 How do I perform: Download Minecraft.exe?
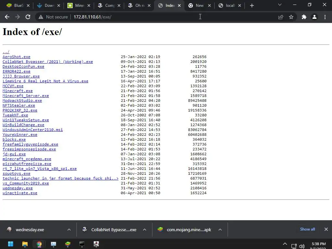coord(18,91)
